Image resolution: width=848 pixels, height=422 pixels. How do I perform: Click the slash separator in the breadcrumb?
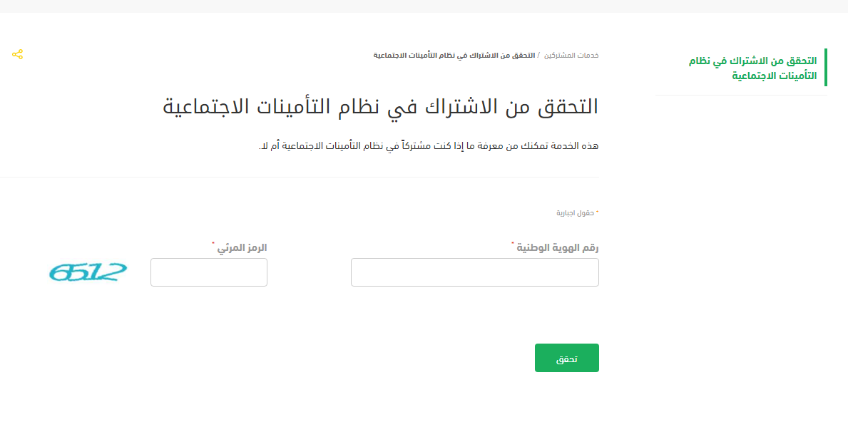coord(539,56)
